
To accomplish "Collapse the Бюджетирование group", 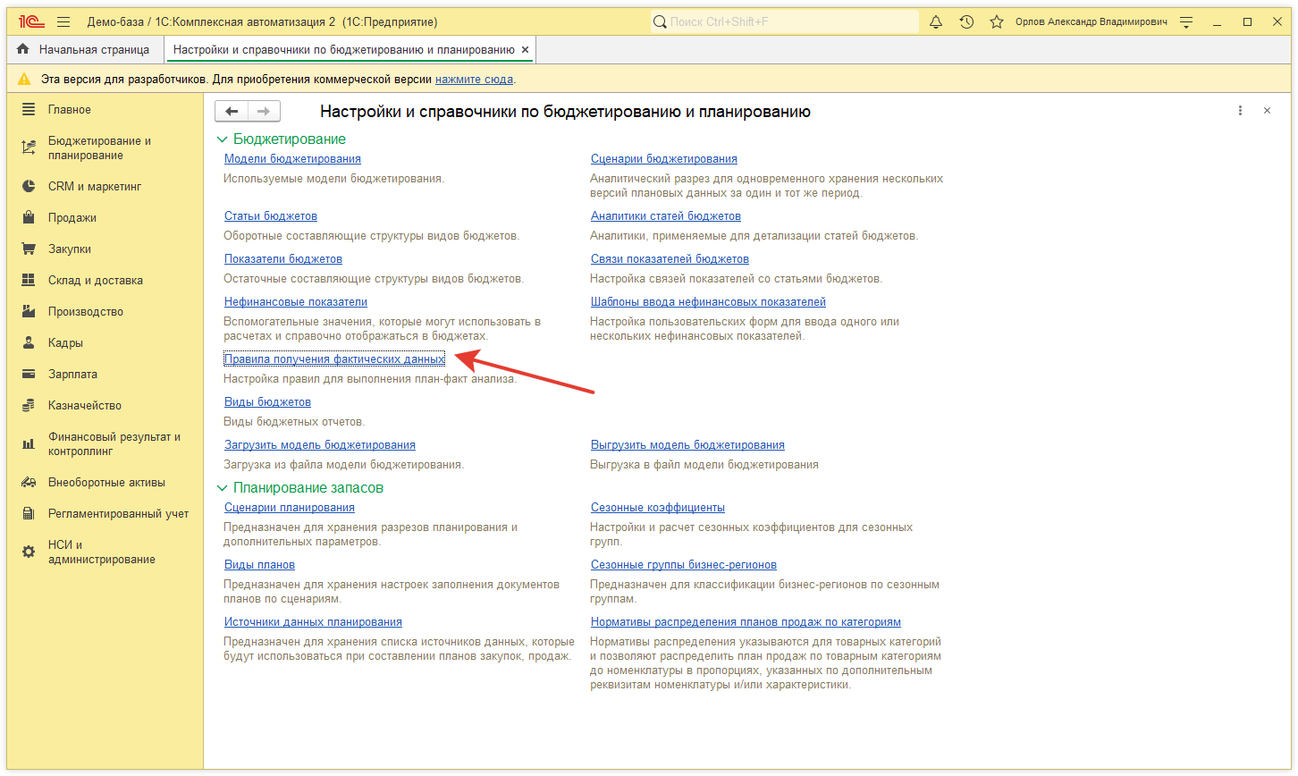I will pyautogui.click(x=222, y=139).
